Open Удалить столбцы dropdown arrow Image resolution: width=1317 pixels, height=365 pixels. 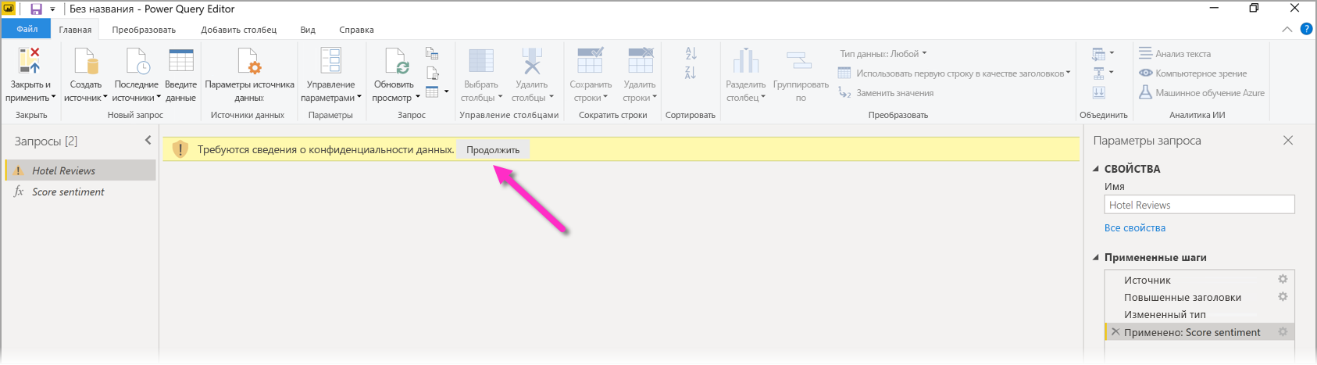(551, 98)
